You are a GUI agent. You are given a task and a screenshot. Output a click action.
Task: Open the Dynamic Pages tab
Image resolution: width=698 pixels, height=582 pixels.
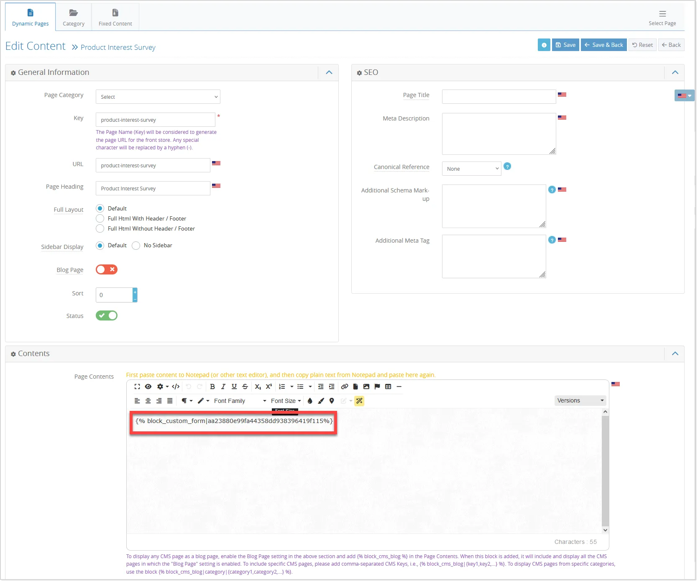point(31,18)
